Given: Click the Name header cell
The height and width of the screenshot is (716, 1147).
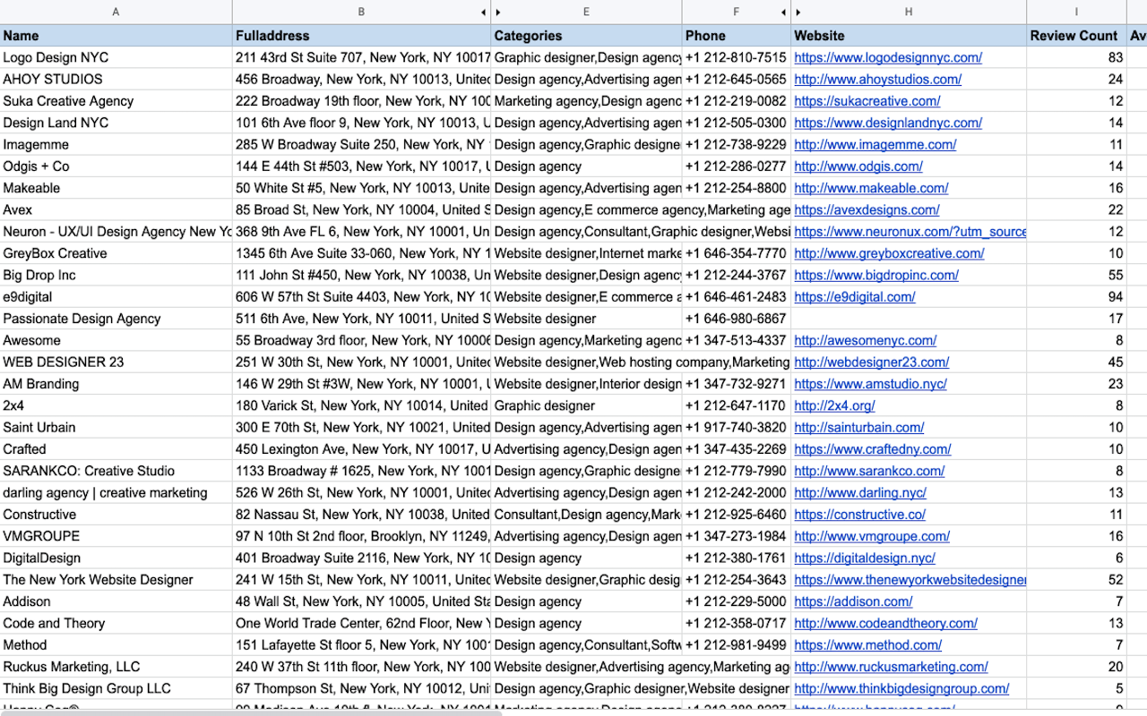Looking at the screenshot, I should pyautogui.click(x=116, y=36).
